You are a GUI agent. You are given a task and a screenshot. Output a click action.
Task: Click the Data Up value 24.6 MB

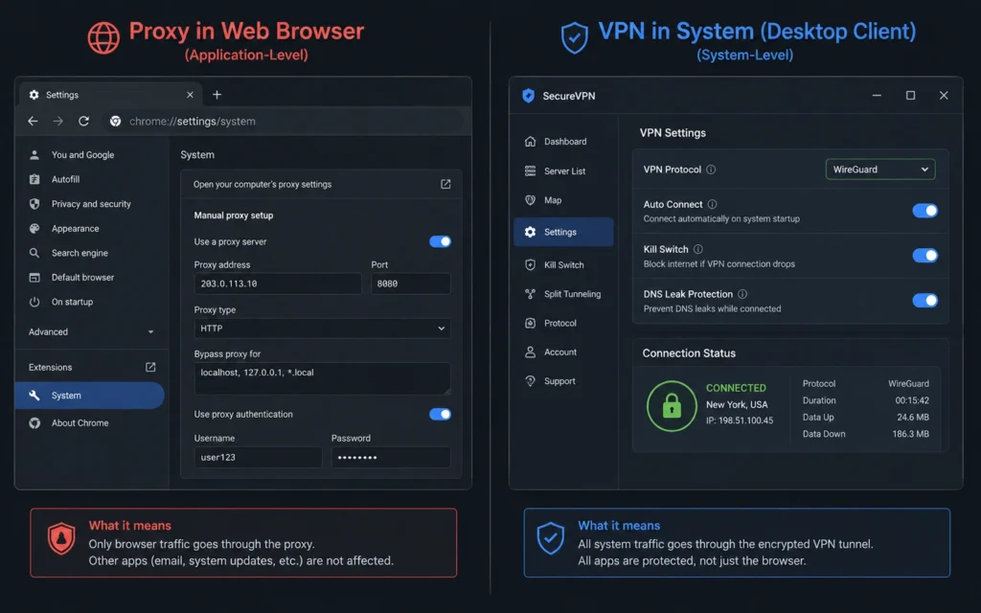click(x=913, y=418)
